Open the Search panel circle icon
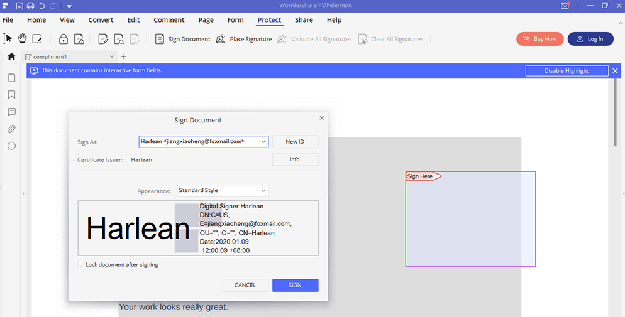 tap(11, 146)
